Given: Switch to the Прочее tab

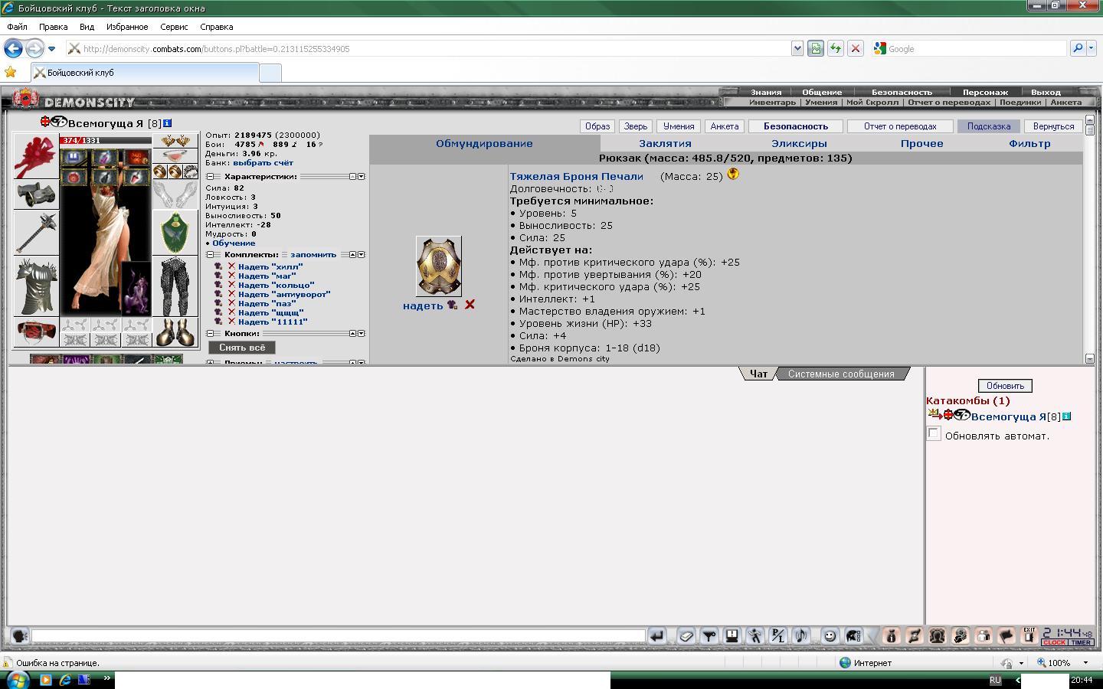Looking at the screenshot, I should tap(922, 143).
